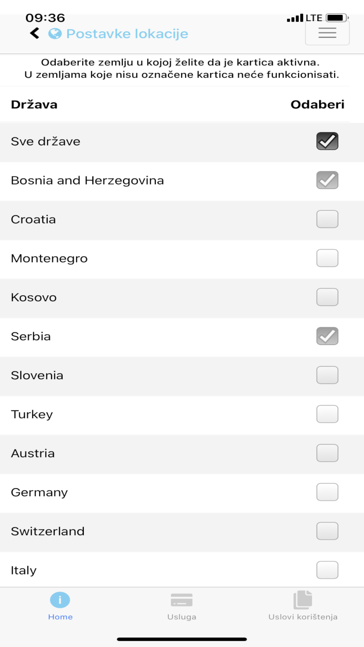Screen dimensions: 364x647
Task: Switch to the Usluga tab label
Action: [182, 617]
